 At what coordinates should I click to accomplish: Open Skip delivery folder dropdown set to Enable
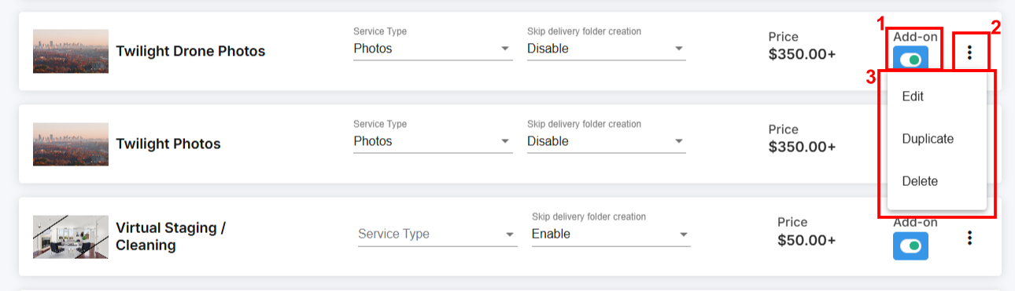611,234
